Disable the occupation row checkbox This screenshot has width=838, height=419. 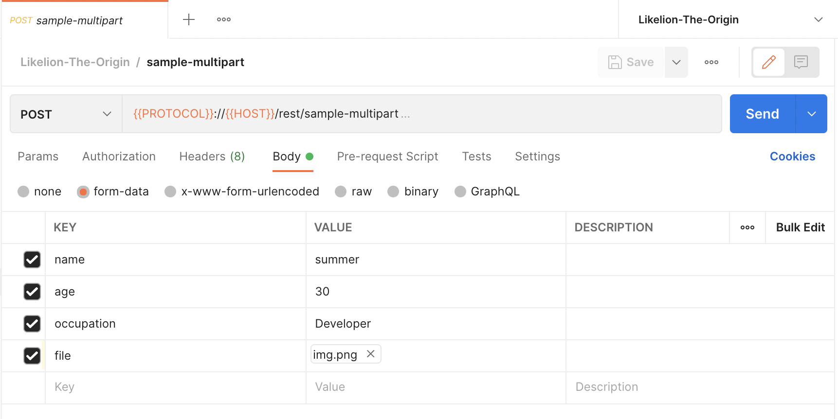pyautogui.click(x=32, y=324)
